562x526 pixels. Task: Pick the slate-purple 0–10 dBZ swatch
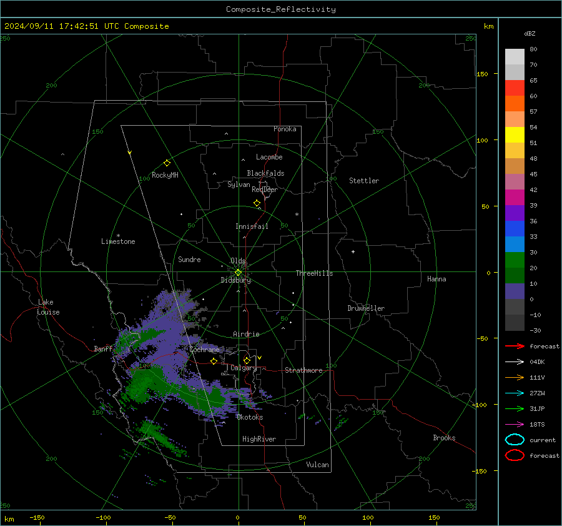coord(515,291)
